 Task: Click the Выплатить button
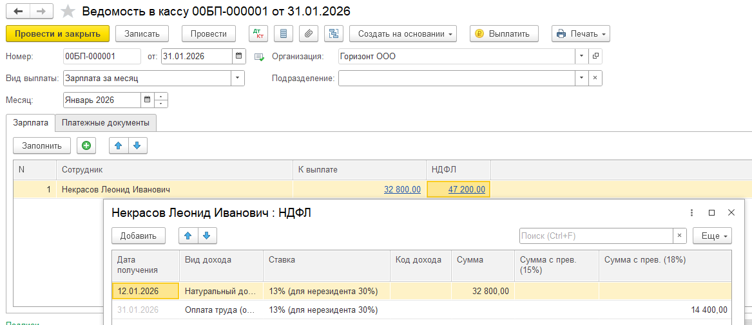[504, 33]
